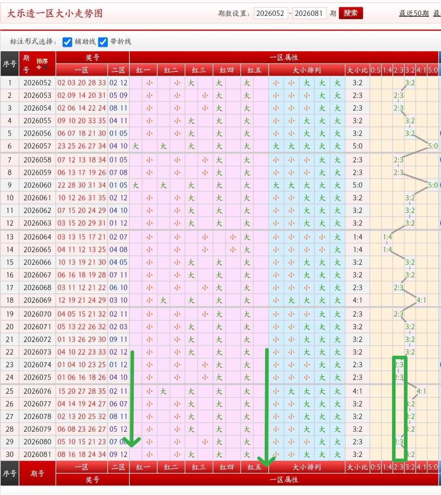The width and height of the screenshot is (441, 495).
Task: Click the 4:1 marker in row 2026069
Action: coord(421,300)
